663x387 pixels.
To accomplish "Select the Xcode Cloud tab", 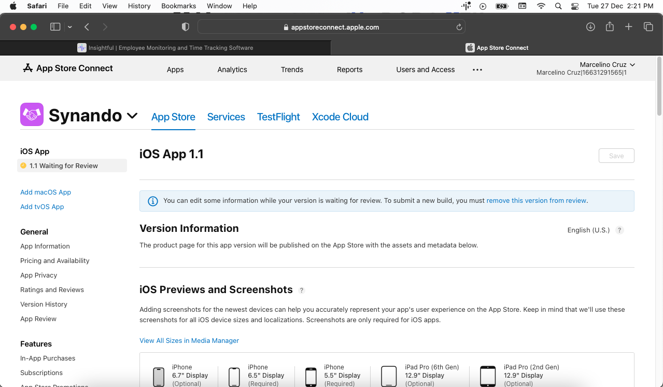I will click(x=340, y=117).
